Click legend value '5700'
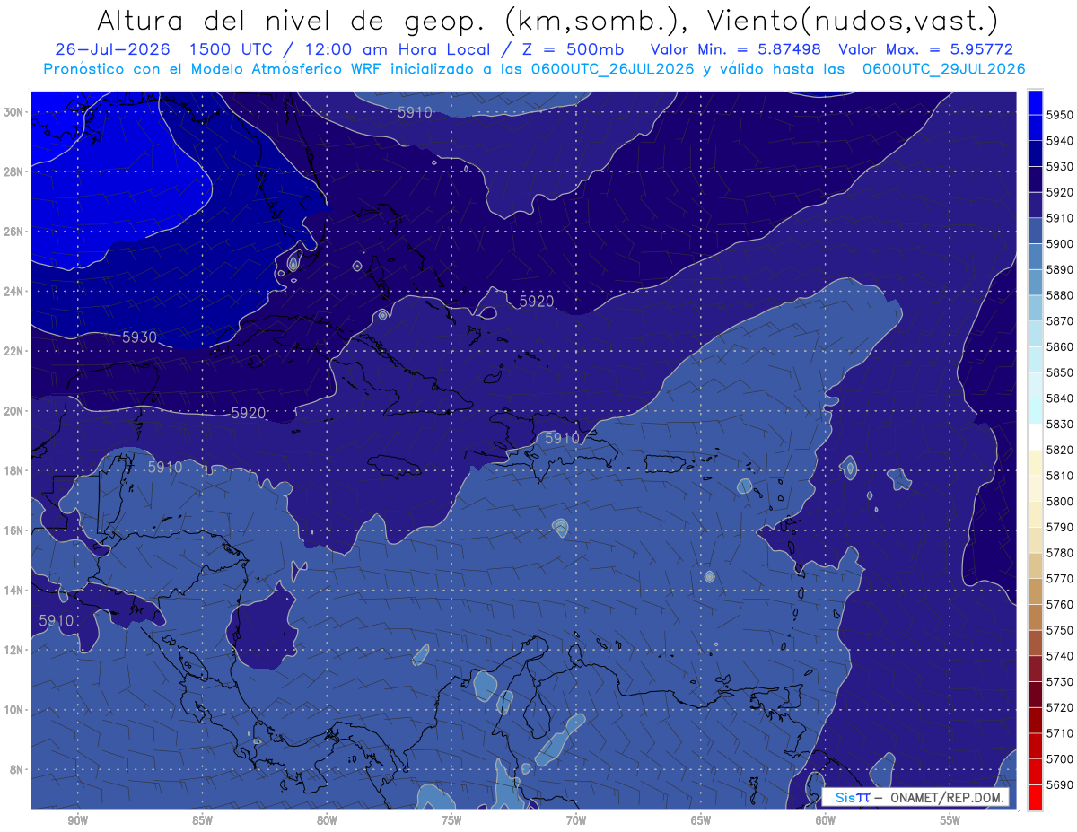 (1059, 758)
